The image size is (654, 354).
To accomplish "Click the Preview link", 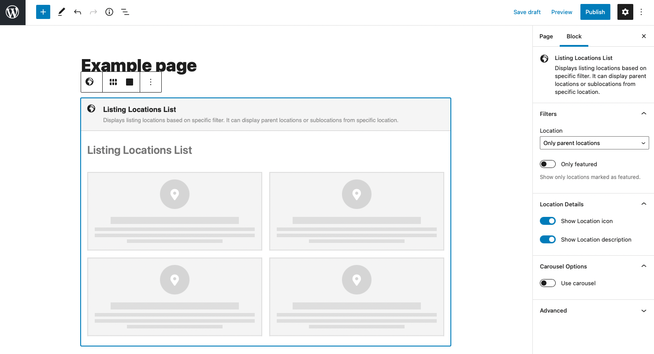I will pyautogui.click(x=562, y=12).
